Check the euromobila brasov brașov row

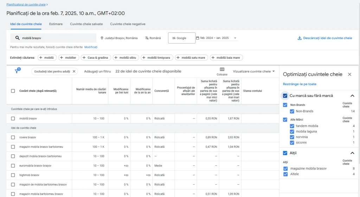coord(13,166)
